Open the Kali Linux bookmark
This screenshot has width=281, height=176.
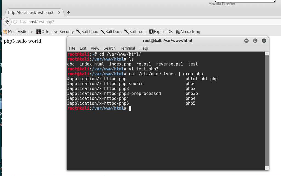[x=87, y=32]
